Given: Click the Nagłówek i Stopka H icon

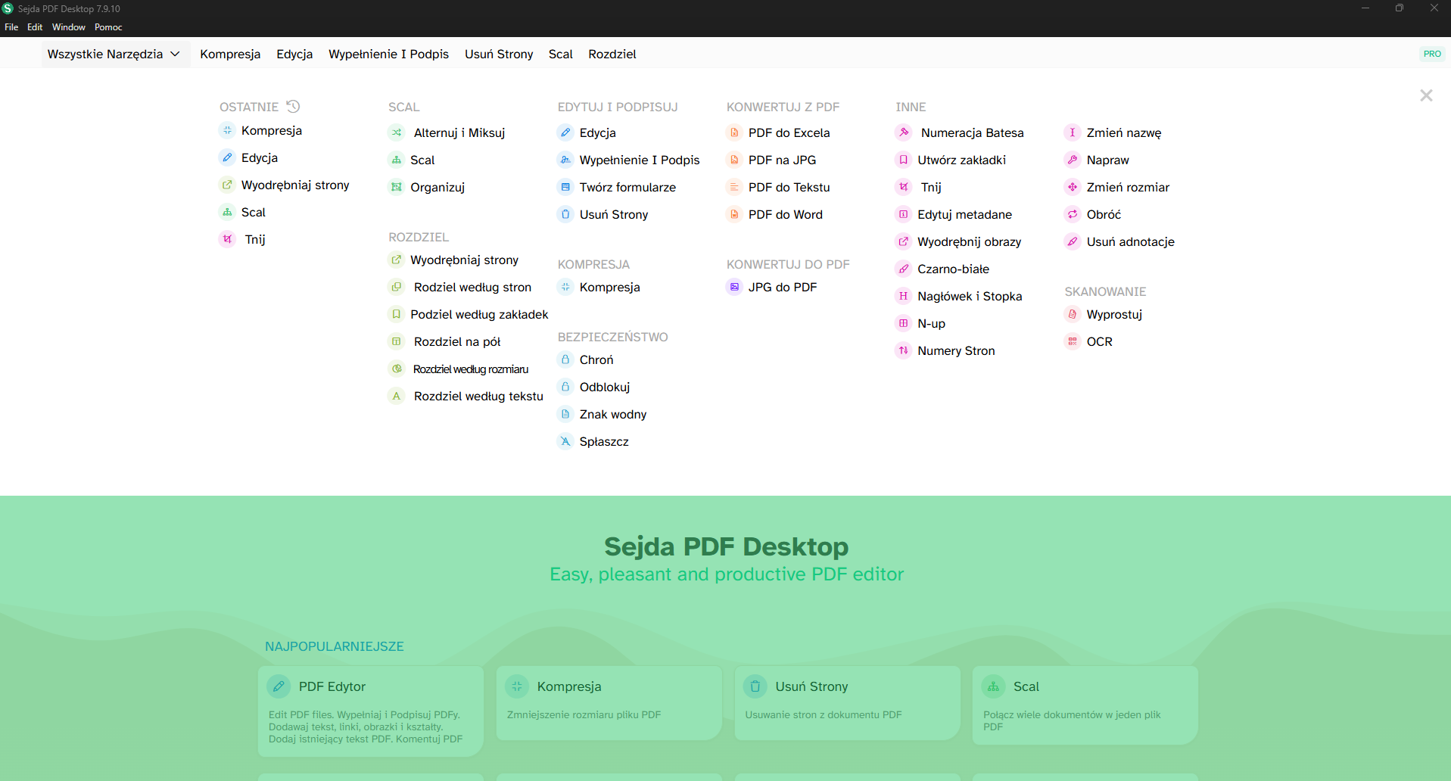Looking at the screenshot, I should tap(904, 296).
